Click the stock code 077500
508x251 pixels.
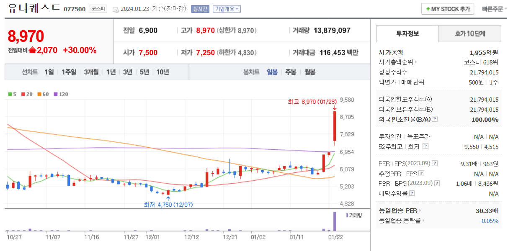click(75, 9)
